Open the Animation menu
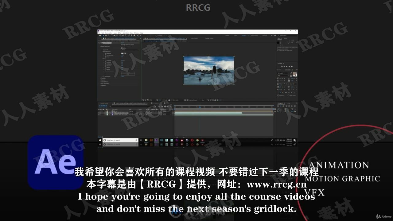Image resolution: width=393 pixels, height=221 pixels. pos(126,33)
